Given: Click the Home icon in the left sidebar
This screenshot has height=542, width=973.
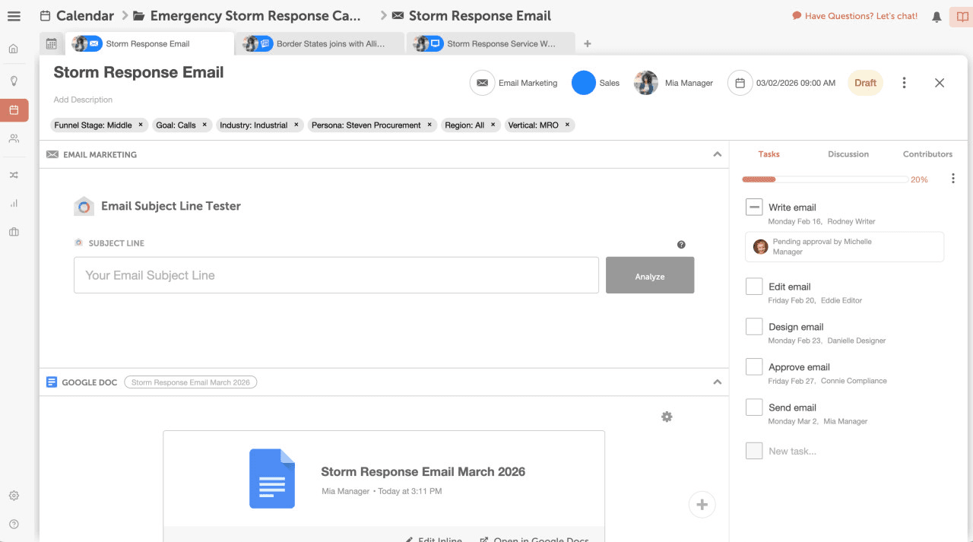Looking at the screenshot, I should (15, 49).
